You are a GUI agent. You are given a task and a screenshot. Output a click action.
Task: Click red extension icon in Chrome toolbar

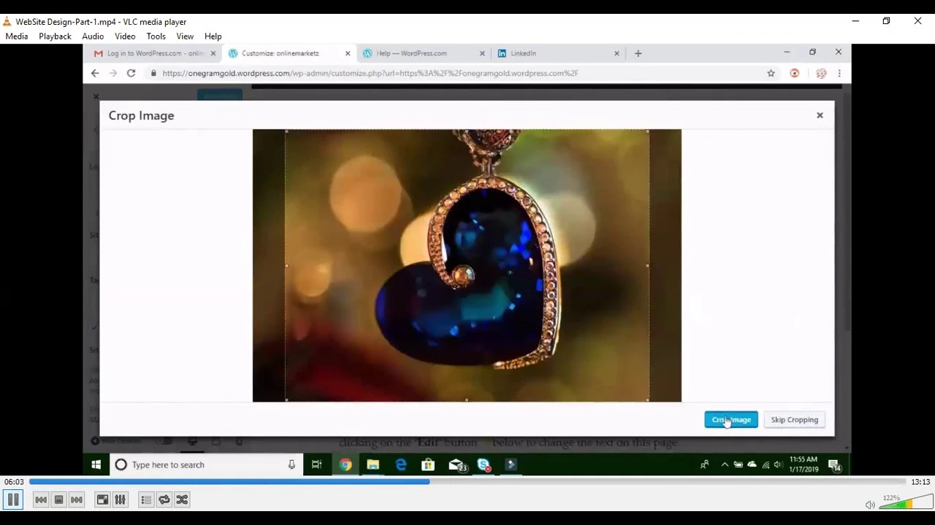coord(795,73)
